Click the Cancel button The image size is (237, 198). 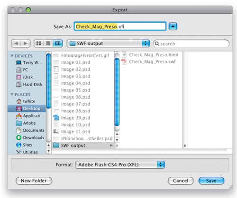pos(181,181)
